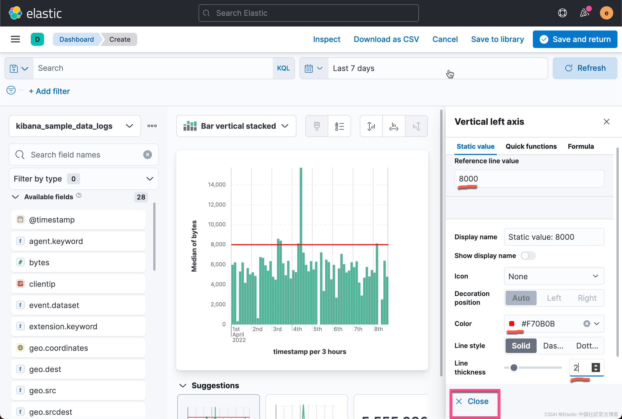The width and height of the screenshot is (622, 419).
Task: Switch to the Quick functions tab
Action: tap(531, 146)
